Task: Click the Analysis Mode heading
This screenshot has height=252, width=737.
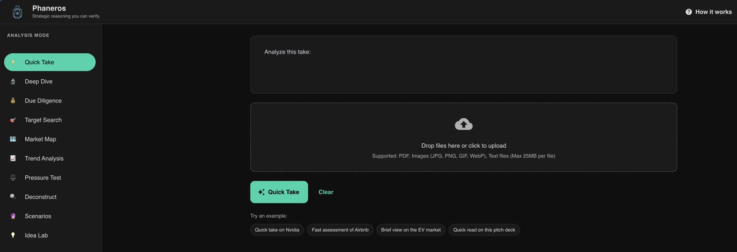Action: (x=28, y=36)
